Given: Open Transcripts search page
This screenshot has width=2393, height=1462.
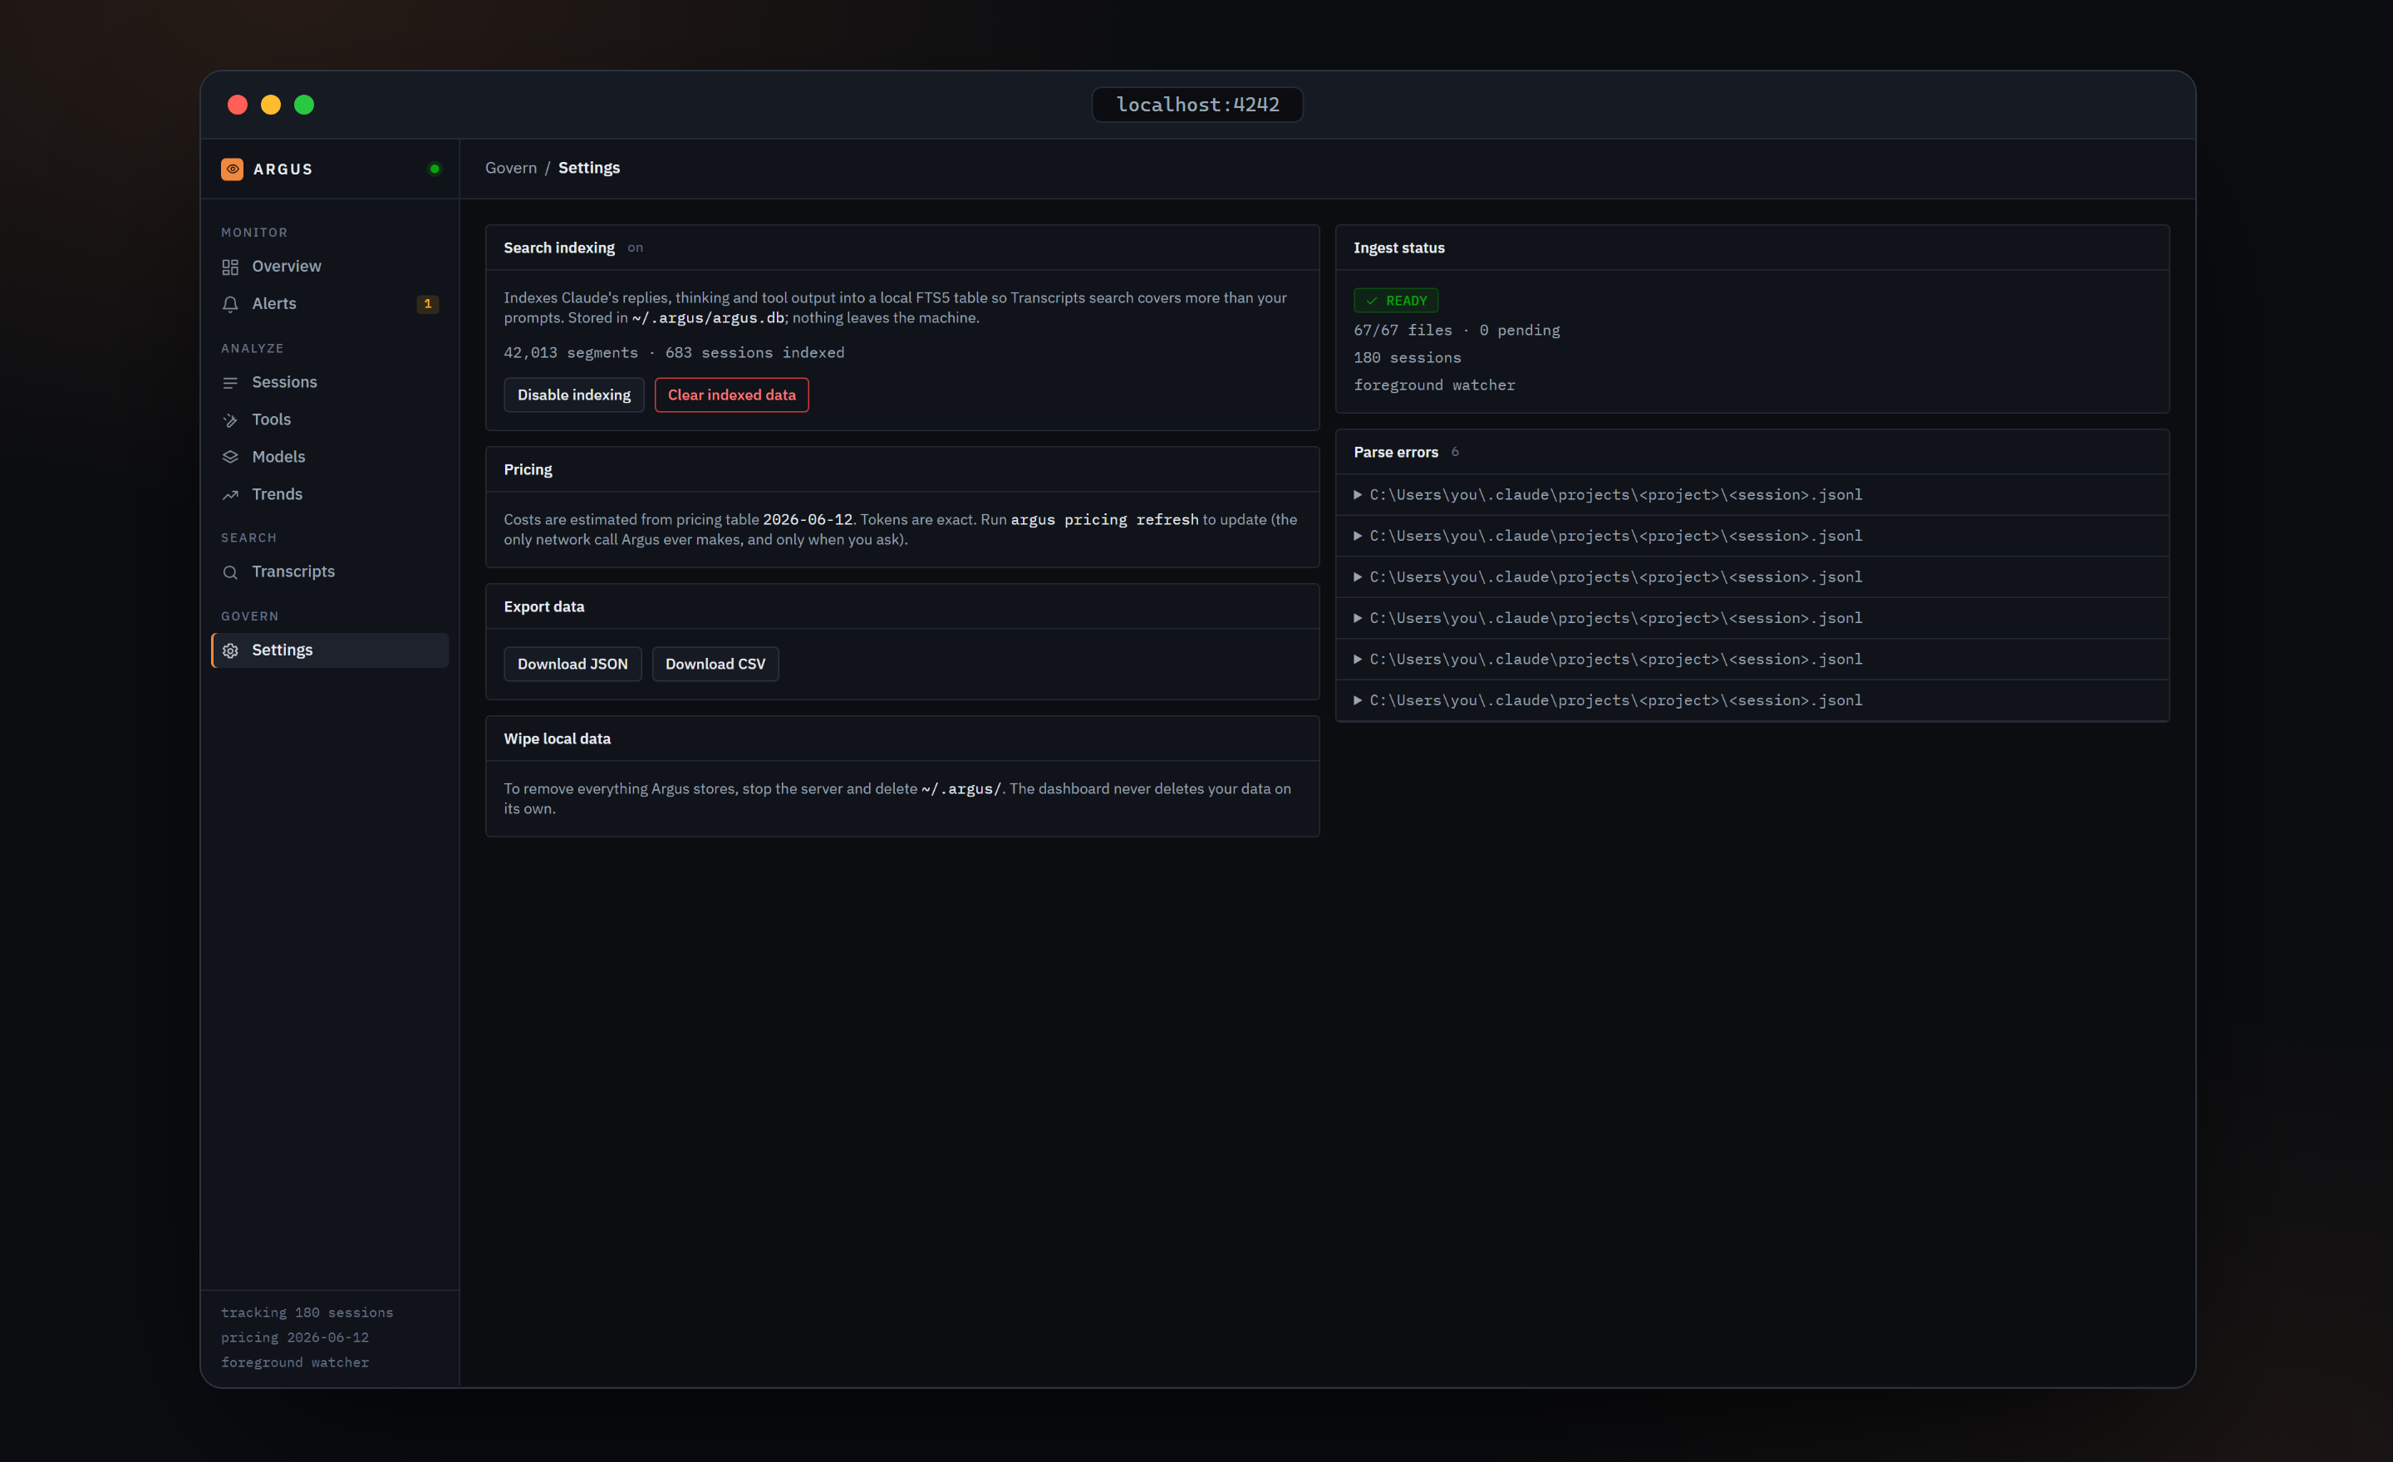Looking at the screenshot, I should pyautogui.click(x=329, y=572).
